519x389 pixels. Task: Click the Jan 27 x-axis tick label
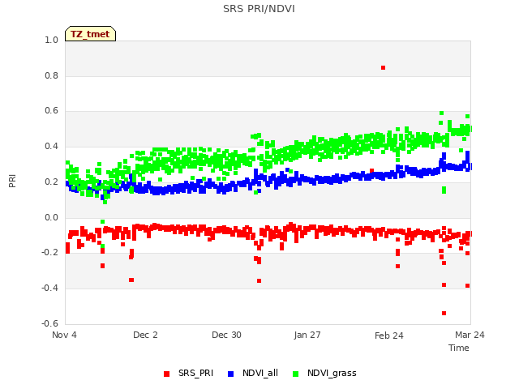[307, 335]
